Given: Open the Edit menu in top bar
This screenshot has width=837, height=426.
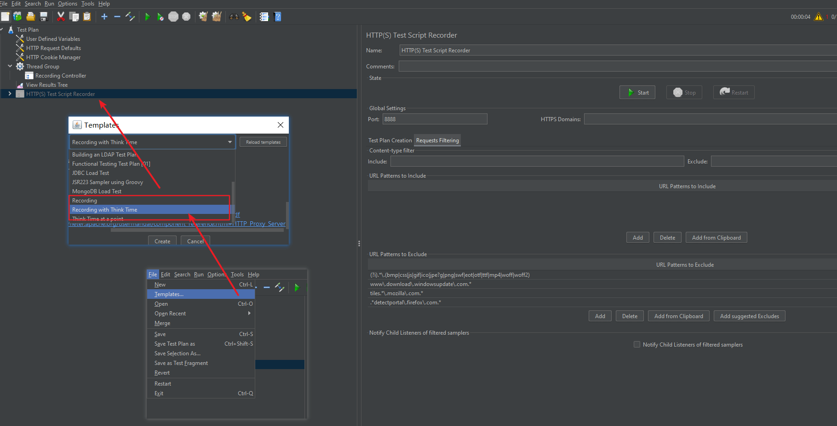Looking at the screenshot, I should [16, 4].
